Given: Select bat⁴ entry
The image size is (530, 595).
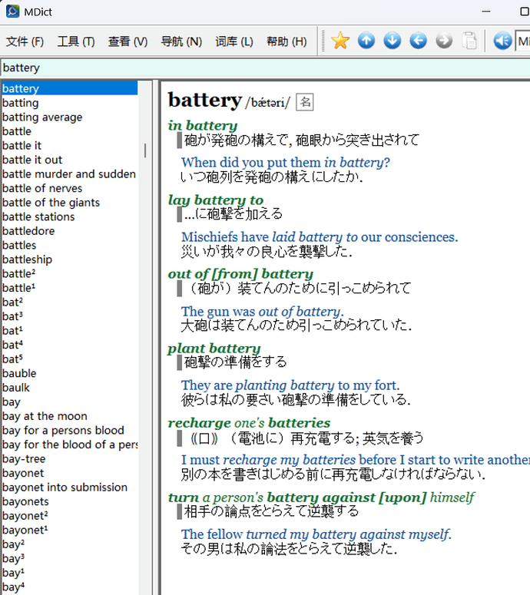Looking at the screenshot, I should 12,345.
